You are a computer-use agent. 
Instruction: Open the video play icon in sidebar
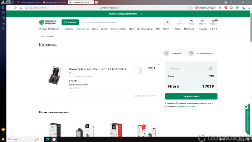point(3,13)
